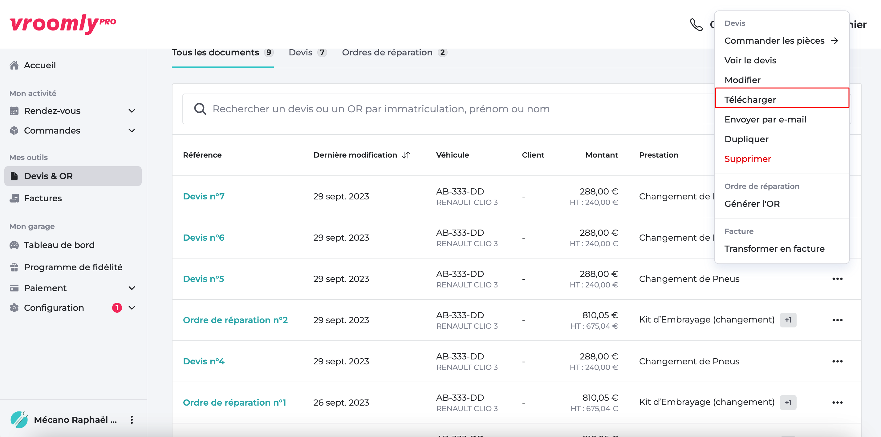Open the three-dot menu for Devis n°4
The width and height of the screenshot is (881, 437).
pyautogui.click(x=837, y=362)
